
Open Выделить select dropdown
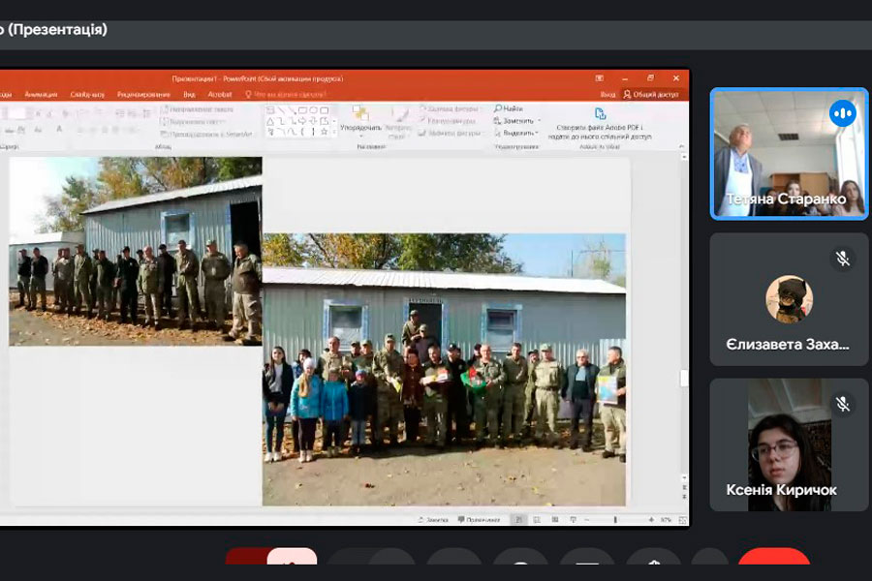[x=516, y=133]
